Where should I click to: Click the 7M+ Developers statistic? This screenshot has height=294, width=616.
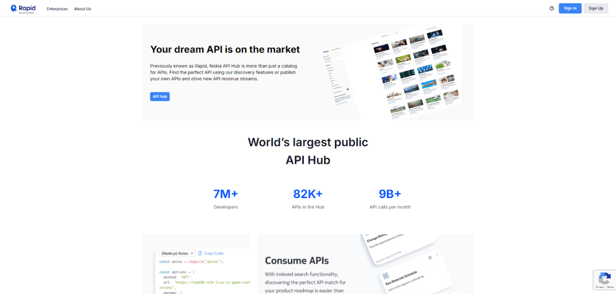click(226, 199)
